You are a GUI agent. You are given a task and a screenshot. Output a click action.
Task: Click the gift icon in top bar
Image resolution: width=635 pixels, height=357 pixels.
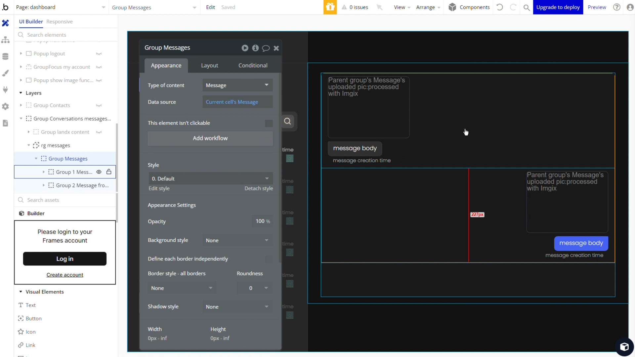coord(330,7)
